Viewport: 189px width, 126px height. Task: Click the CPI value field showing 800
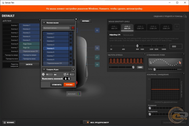click(x=176, y=46)
